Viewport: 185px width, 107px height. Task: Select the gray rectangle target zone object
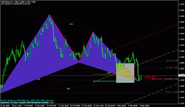(x=125, y=73)
